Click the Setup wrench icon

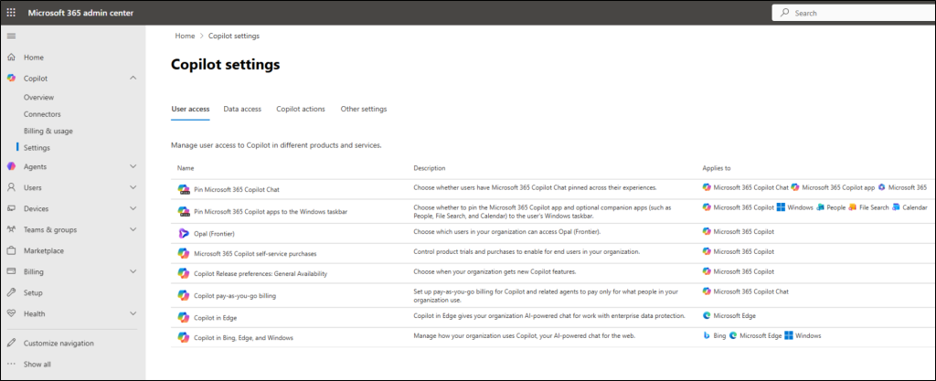click(x=11, y=292)
